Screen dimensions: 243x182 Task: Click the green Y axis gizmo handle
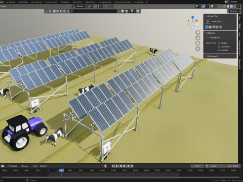pos(189,21)
